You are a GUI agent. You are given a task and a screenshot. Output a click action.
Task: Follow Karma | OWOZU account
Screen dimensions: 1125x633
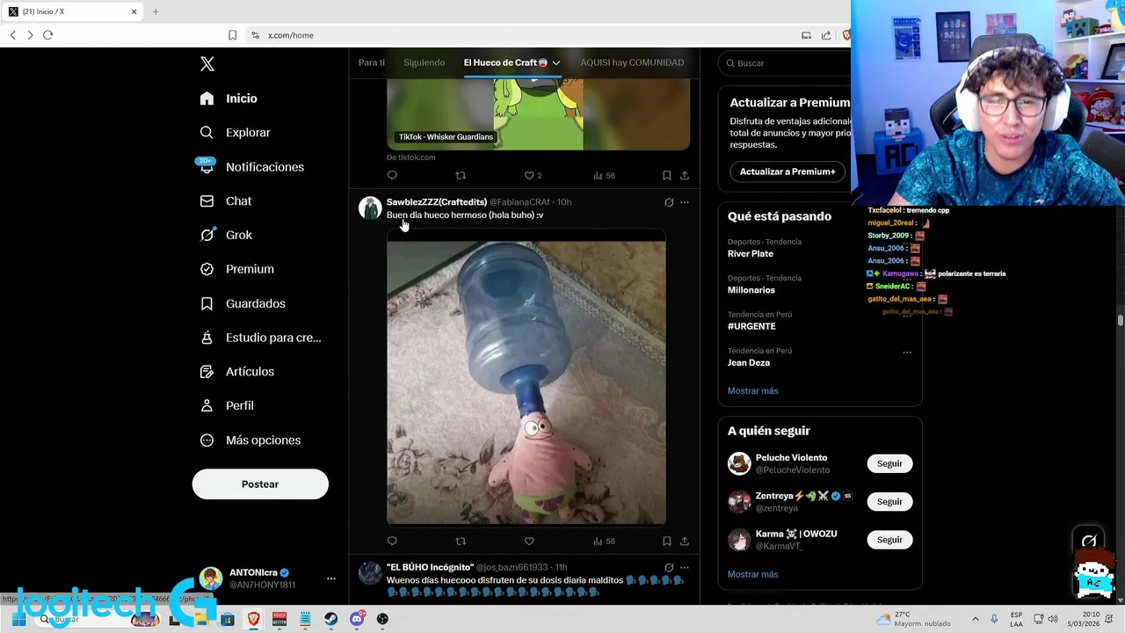(889, 540)
